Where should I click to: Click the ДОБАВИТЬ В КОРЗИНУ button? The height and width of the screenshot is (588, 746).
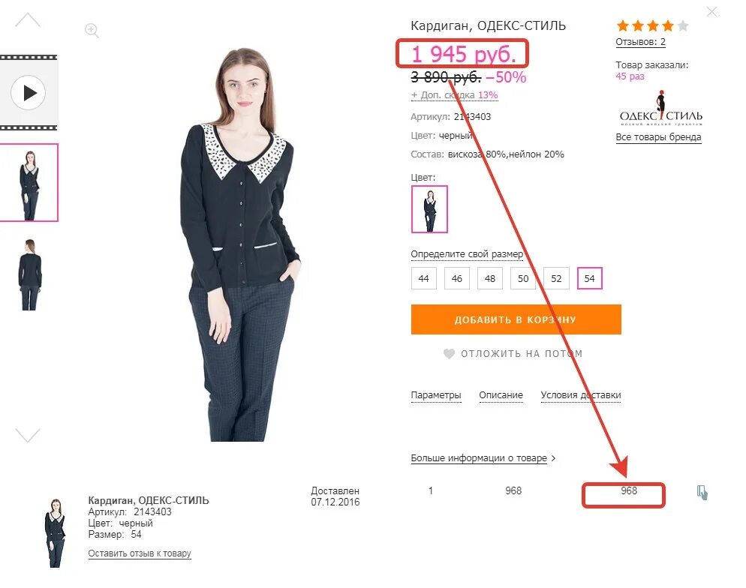pyautogui.click(x=516, y=319)
